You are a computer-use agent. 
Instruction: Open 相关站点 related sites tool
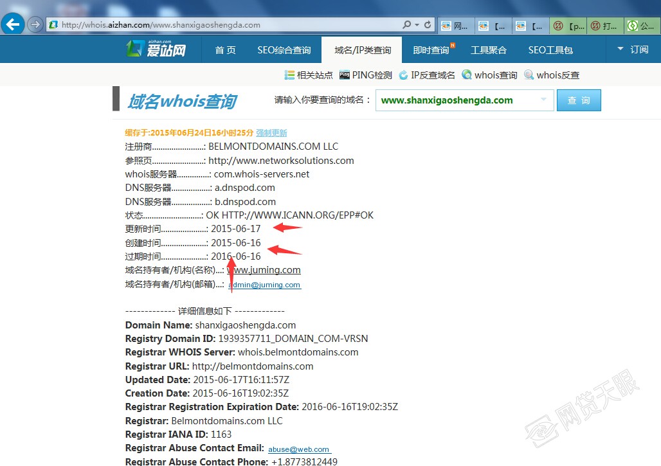308,75
